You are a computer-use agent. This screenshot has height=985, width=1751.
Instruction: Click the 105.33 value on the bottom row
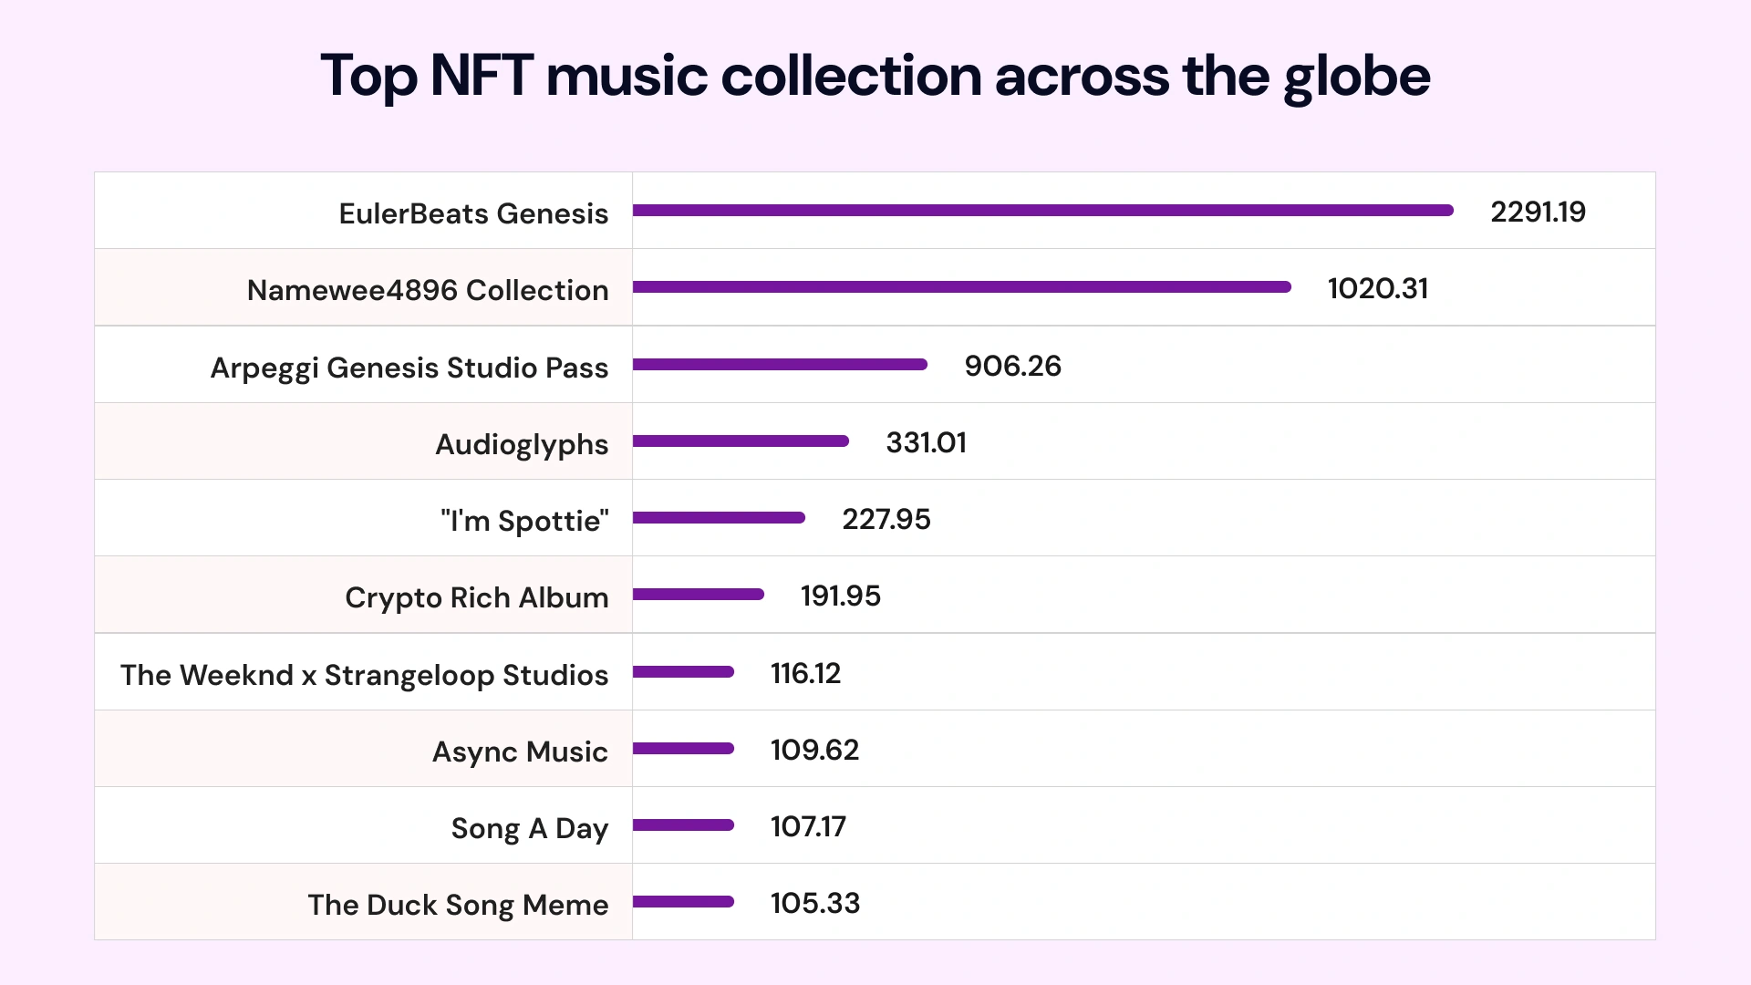pos(814,904)
